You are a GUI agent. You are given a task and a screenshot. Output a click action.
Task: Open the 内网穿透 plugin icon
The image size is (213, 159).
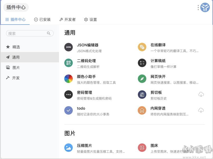click(142, 110)
